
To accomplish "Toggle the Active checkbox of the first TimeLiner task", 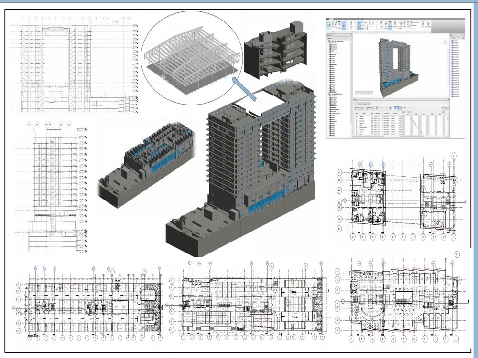I will [357, 116].
